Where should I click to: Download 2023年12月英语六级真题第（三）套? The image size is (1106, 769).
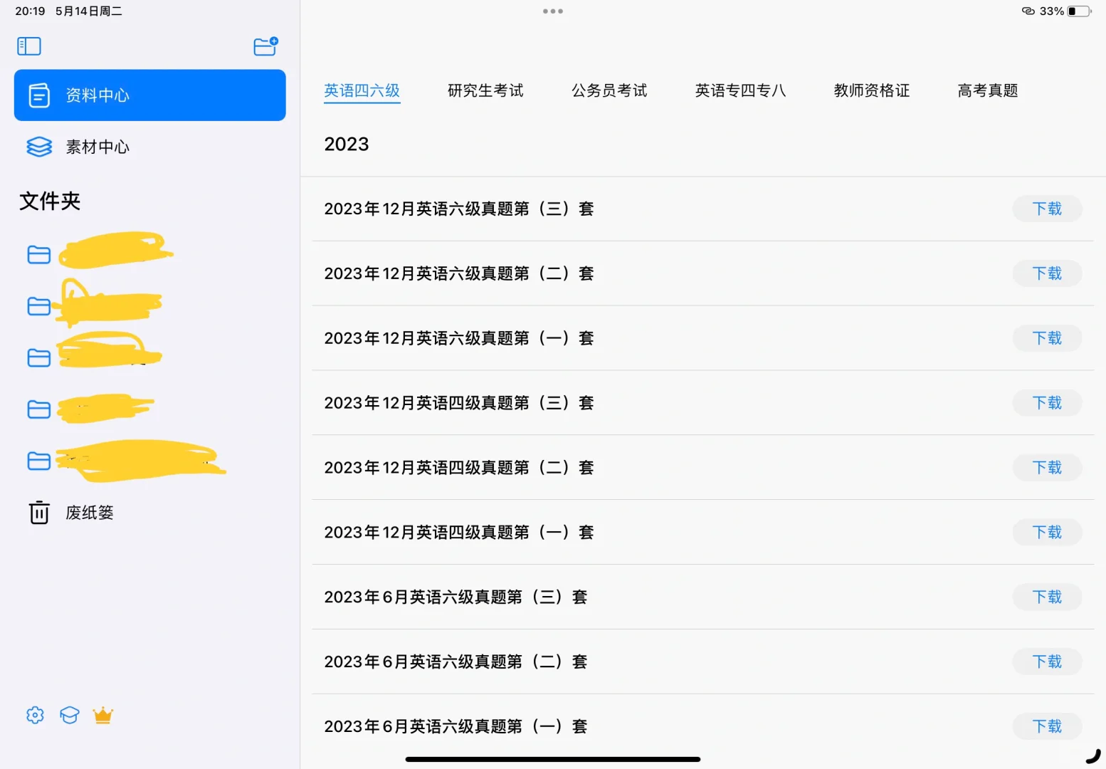[1046, 209]
